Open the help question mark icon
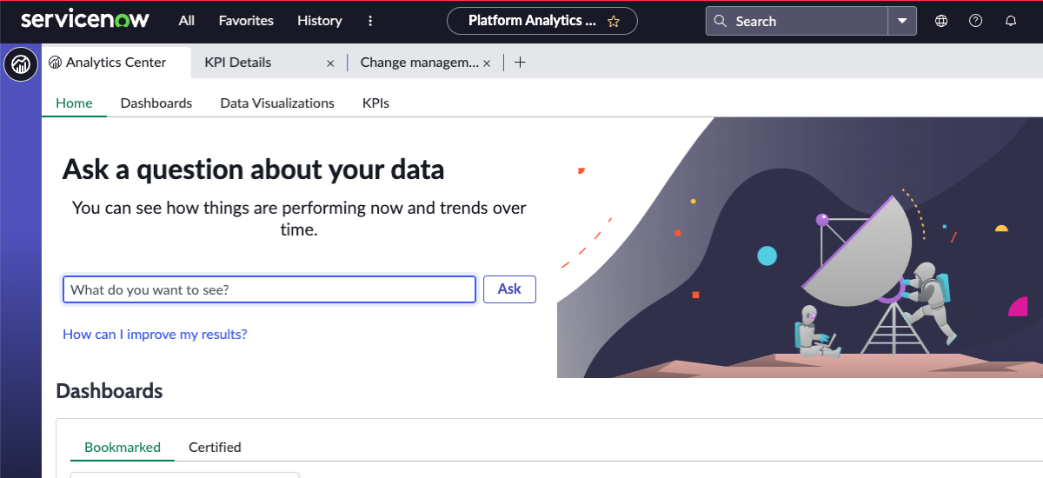 [x=976, y=22]
